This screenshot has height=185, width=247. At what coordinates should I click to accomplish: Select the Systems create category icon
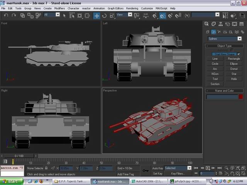(242, 32)
